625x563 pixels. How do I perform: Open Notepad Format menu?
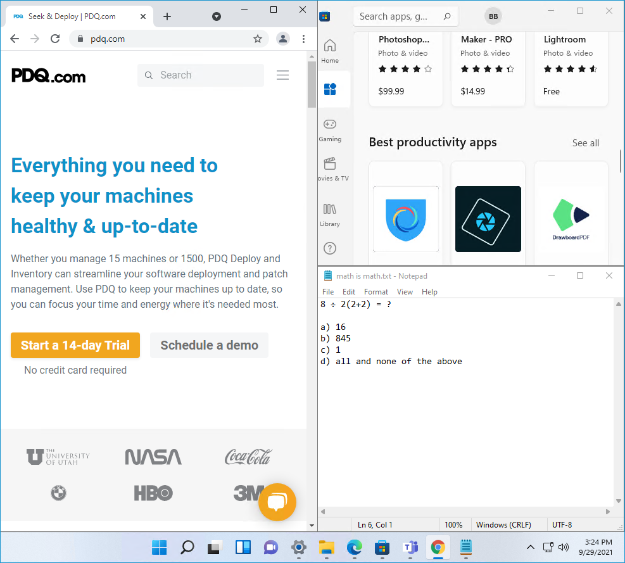tap(376, 292)
